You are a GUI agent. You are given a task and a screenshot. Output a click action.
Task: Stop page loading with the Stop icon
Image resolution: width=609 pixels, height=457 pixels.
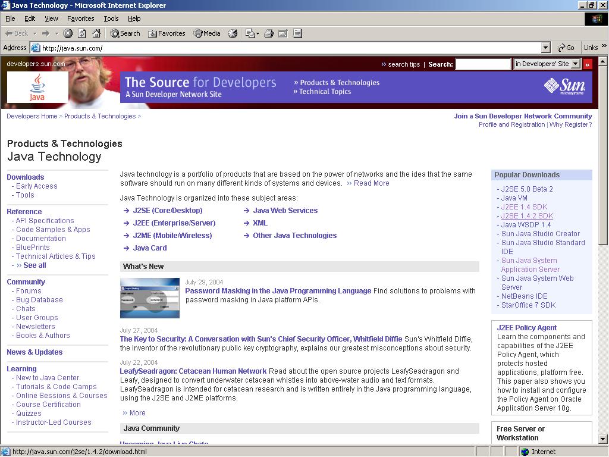68,33
